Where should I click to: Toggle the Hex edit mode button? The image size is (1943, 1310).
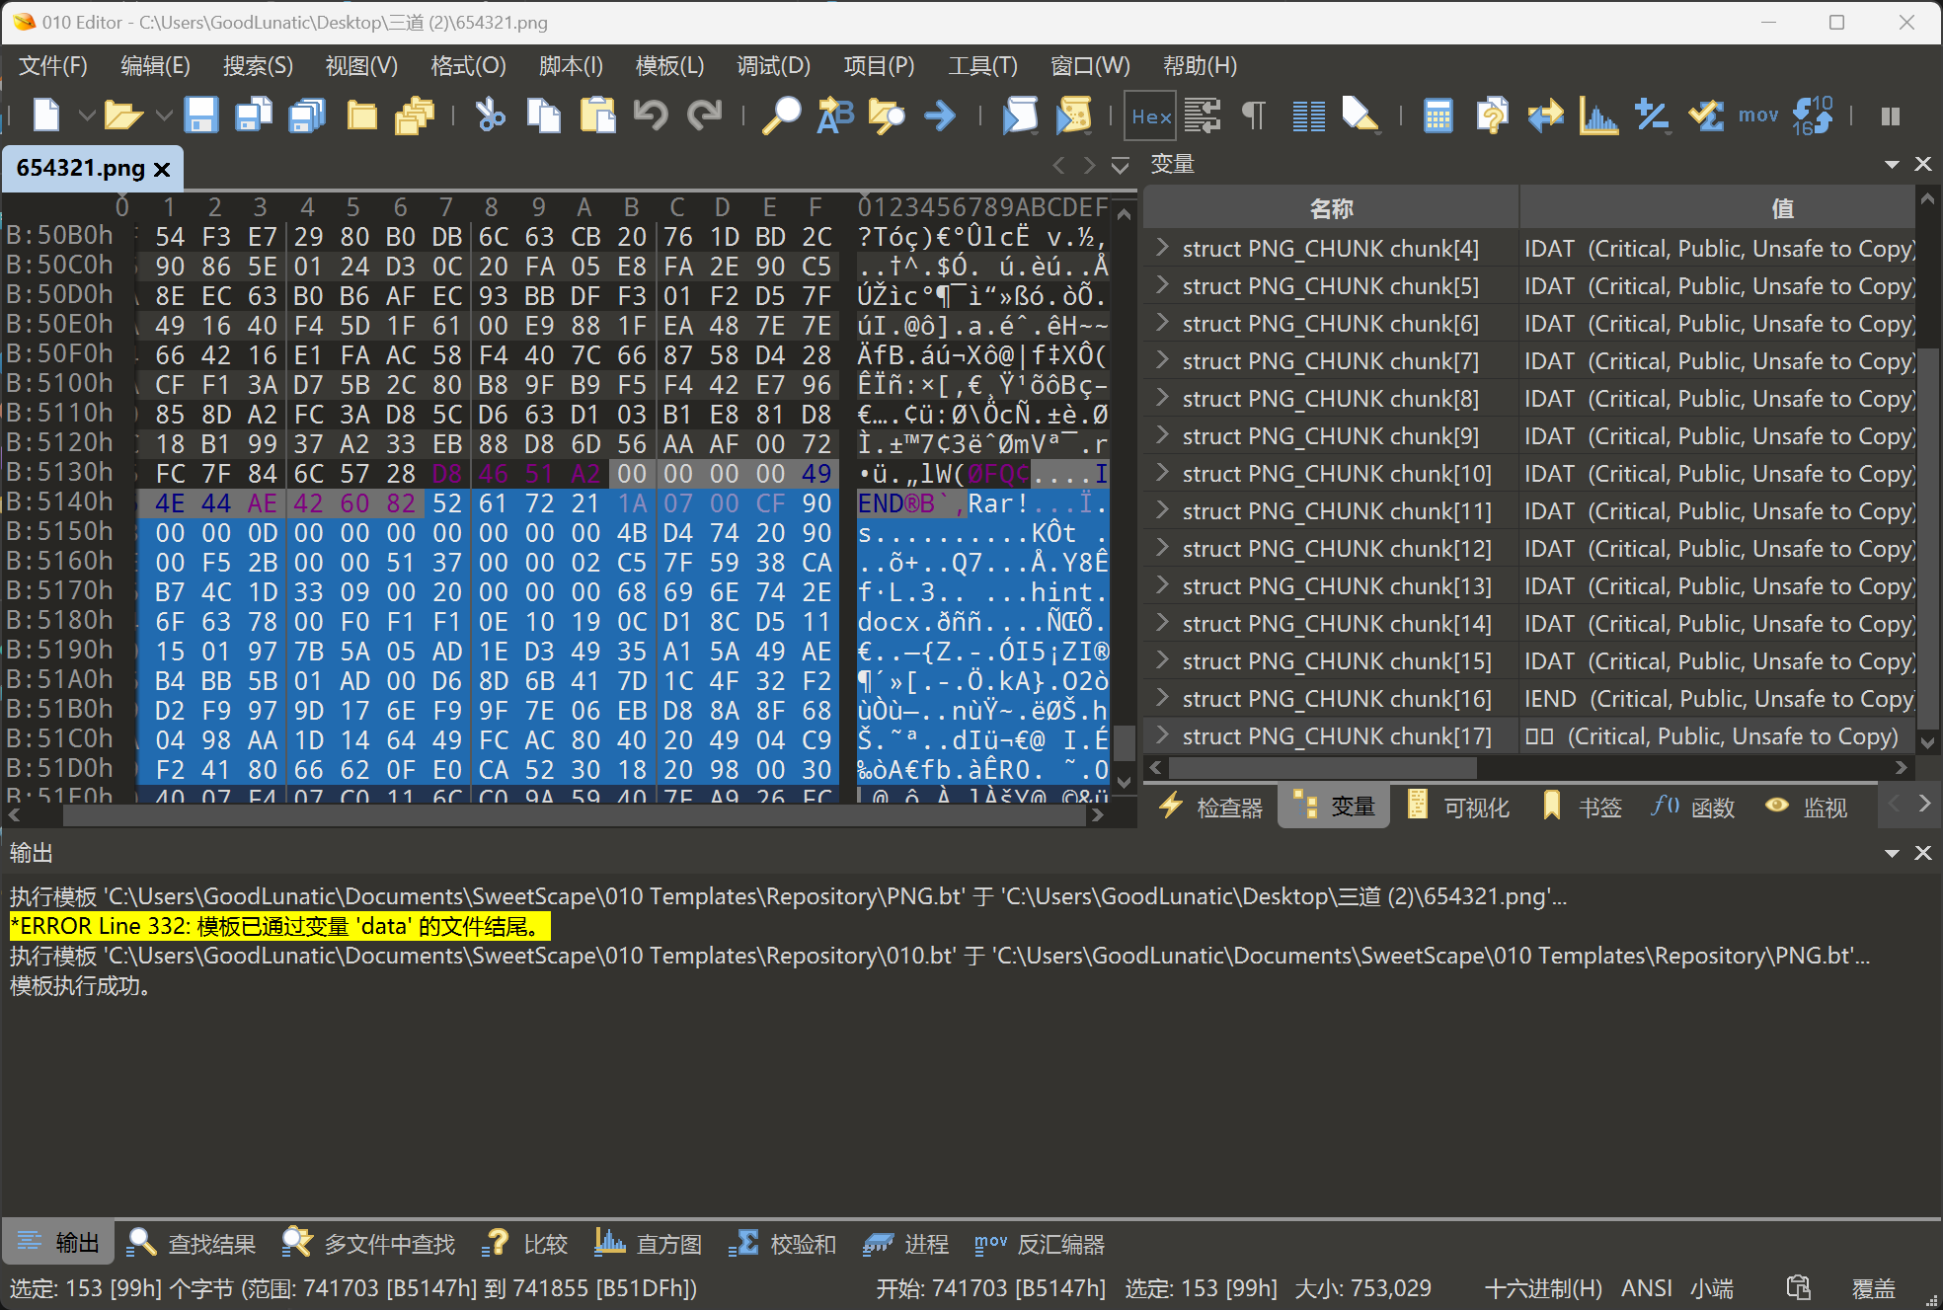click(x=1151, y=116)
